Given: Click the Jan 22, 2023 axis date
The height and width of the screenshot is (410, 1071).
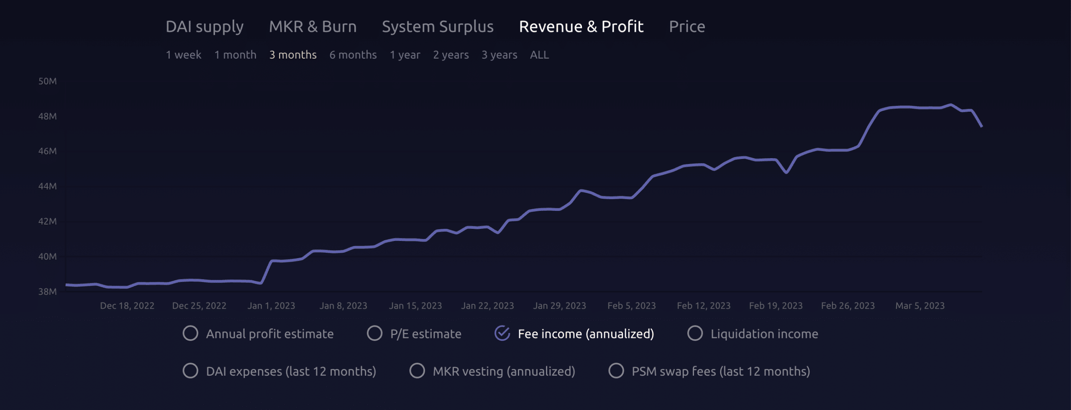Looking at the screenshot, I should (x=487, y=306).
